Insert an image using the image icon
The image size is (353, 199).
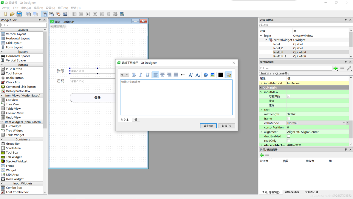click(x=213, y=75)
